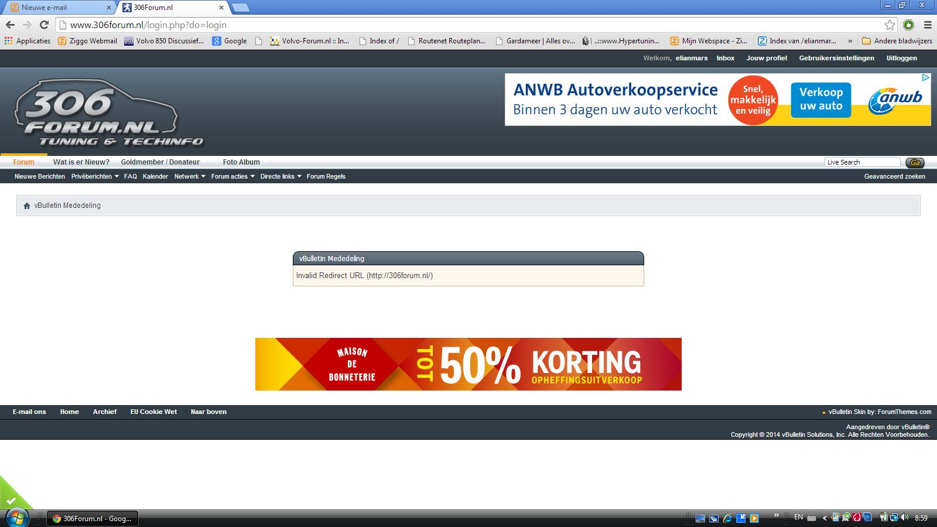The width and height of the screenshot is (937, 527).
Task: Show more bookmarks with overflow chevron
Action: tap(850, 41)
